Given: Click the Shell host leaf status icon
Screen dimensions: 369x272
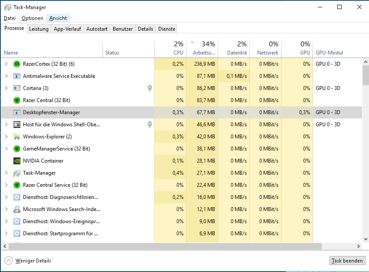Looking at the screenshot, I should pyautogui.click(x=150, y=125).
